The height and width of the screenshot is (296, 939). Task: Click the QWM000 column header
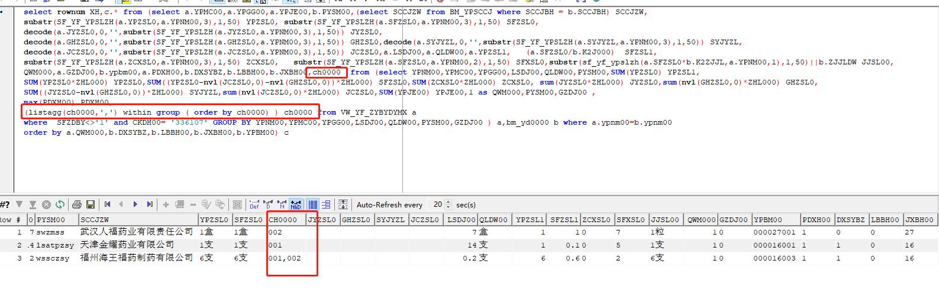coord(701,219)
